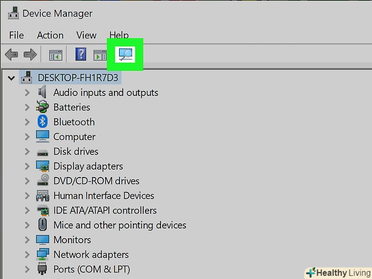Click the Monitors category icon
Screen dimensions: 372x279
[42, 240]
